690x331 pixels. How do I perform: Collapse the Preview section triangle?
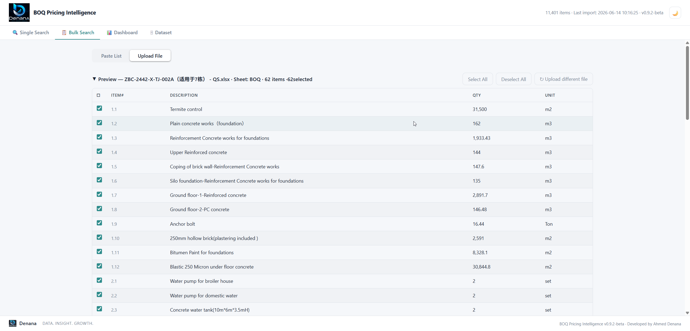click(x=94, y=79)
